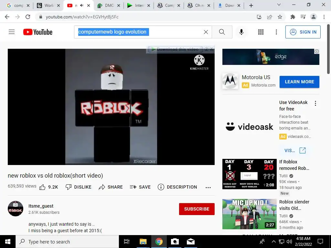The height and width of the screenshot is (248, 331).
Task: Open the Motorola.com ad link
Action: [x=263, y=85]
